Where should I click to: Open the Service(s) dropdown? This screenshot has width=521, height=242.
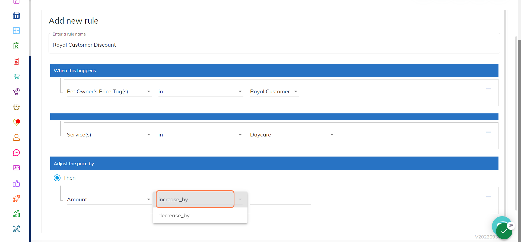coord(109,135)
